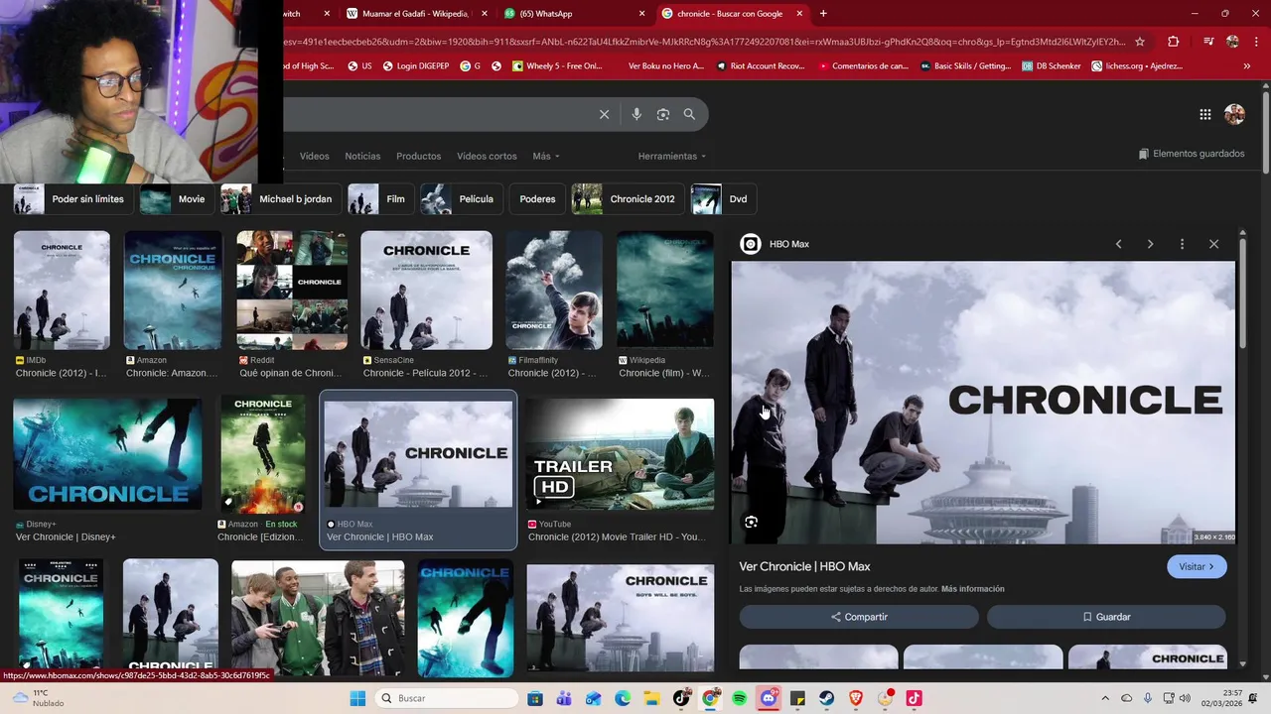Image resolution: width=1271 pixels, height=714 pixels.
Task: Open Discord from the taskbar
Action: [769, 698]
